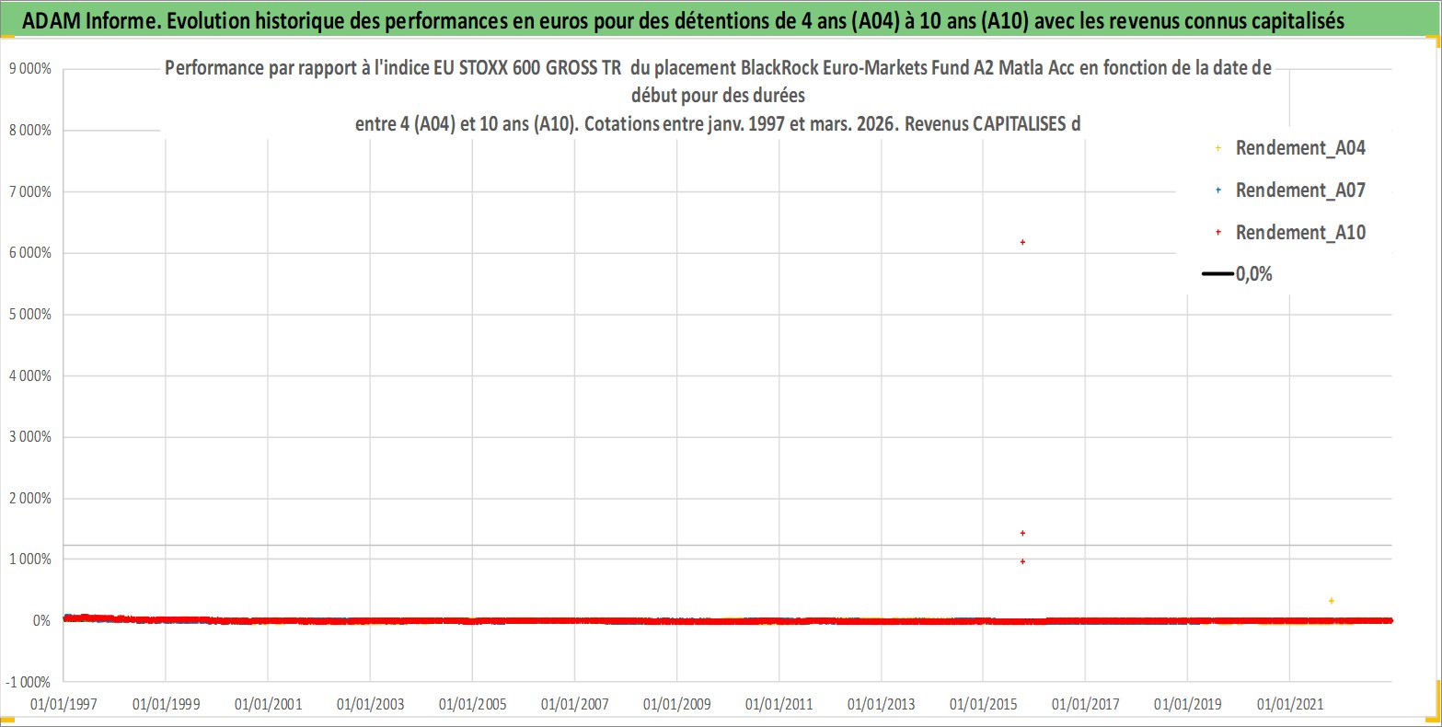Click the 3 000% y-axis label

[29, 437]
